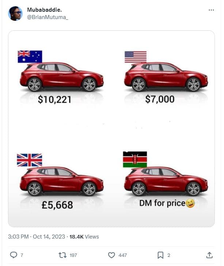Bookmark this tweet using the bookmark icon
This screenshot has height=266, width=224.
click(160, 255)
